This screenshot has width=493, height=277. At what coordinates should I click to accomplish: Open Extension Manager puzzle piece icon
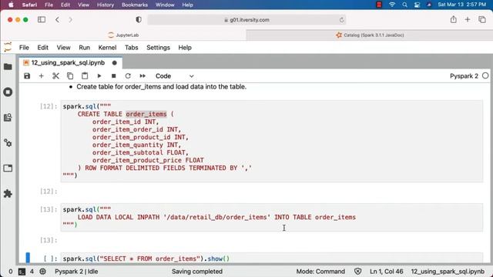8,193
